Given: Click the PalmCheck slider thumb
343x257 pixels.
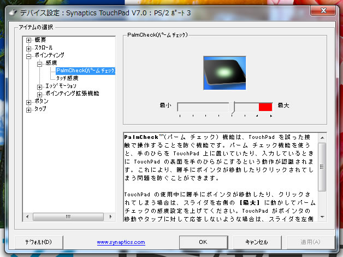Looking at the screenshot, I should (x=233, y=108).
